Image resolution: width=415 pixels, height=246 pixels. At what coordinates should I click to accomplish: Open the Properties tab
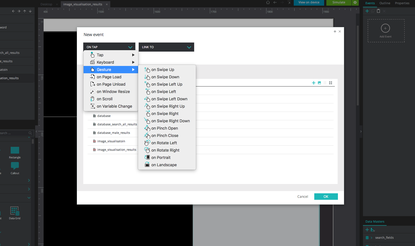[402, 3]
